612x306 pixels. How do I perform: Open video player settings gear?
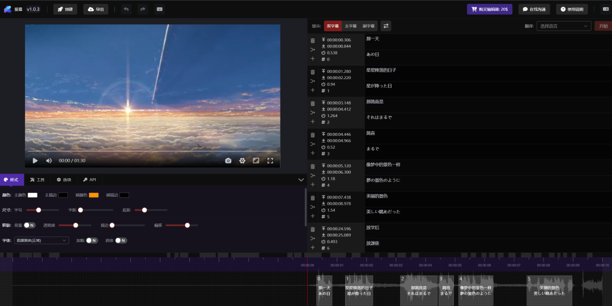point(243,161)
